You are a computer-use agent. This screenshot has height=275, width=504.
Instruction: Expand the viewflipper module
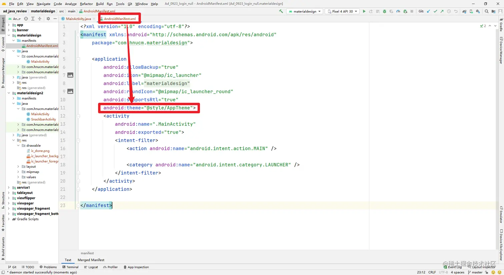point(9,198)
